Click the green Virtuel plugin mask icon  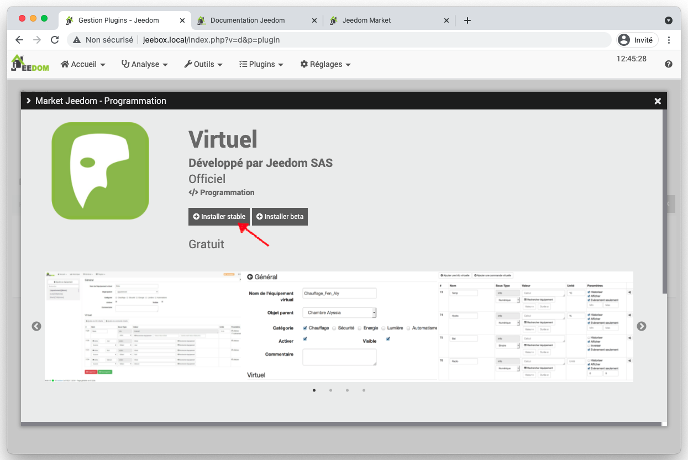click(x=100, y=171)
